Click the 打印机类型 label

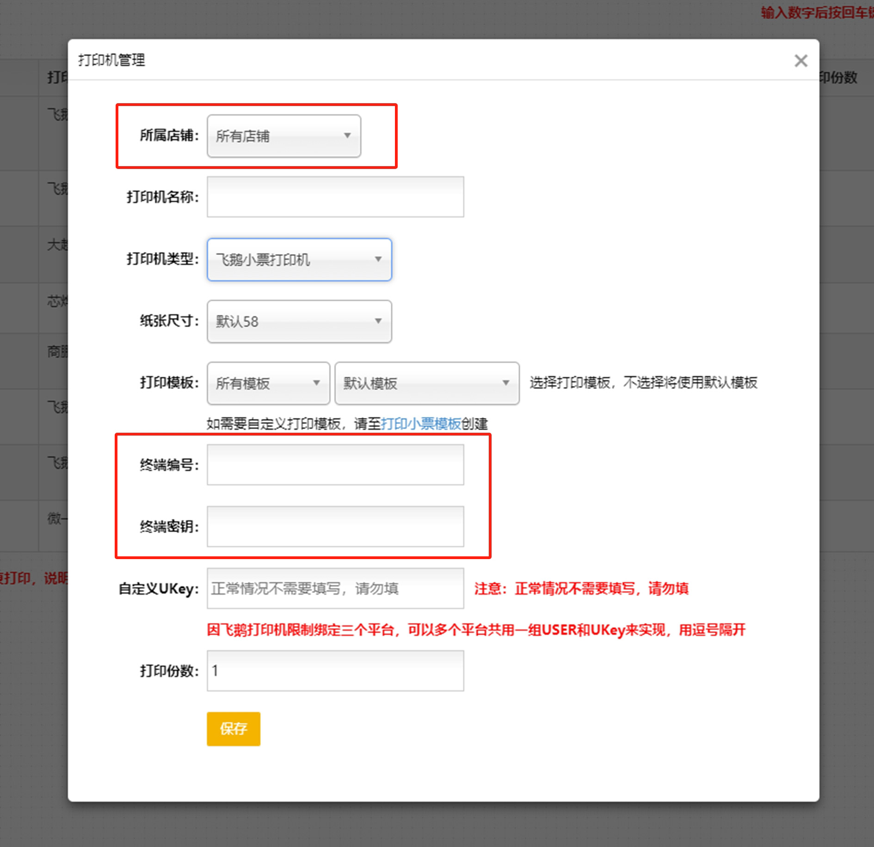(x=162, y=259)
